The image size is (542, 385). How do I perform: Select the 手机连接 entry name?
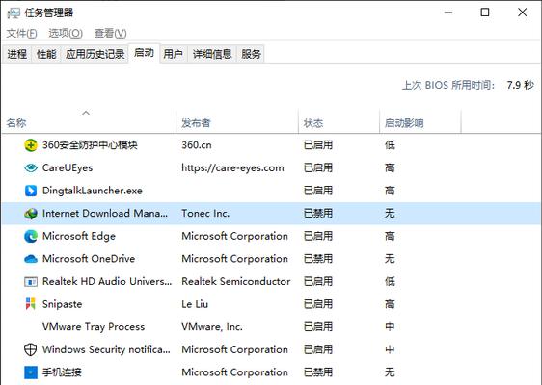coord(62,372)
